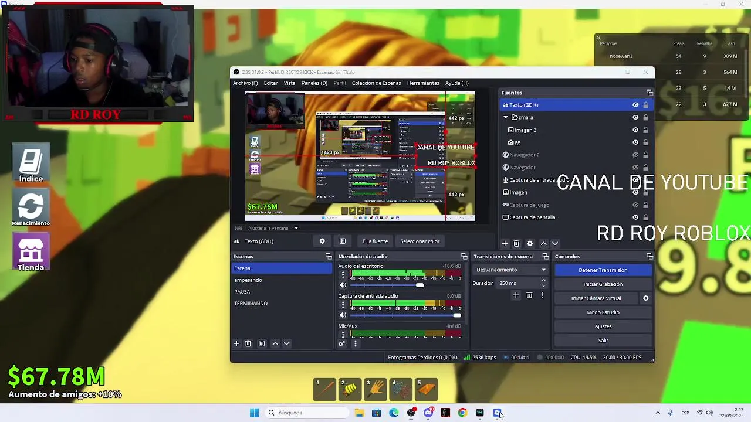Open Captura de entrada audio options dots
The height and width of the screenshot is (422, 751).
coord(343,305)
